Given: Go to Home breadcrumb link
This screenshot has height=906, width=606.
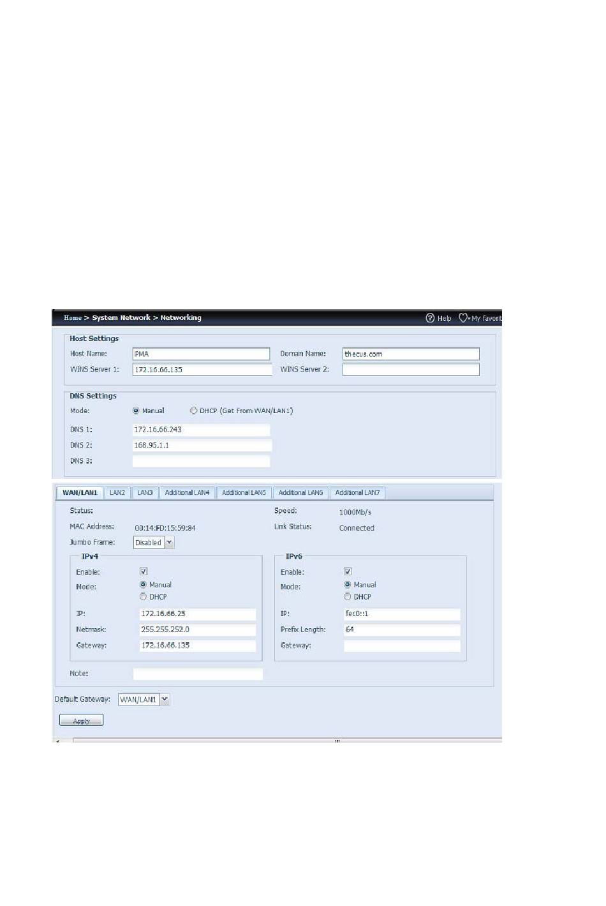Looking at the screenshot, I should [x=73, y=318].
